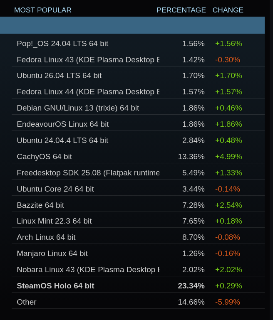Click the +0.48% change for Ubuntu 24.04.4
This screenshot has width=273, height=320.
coord(228,140)
